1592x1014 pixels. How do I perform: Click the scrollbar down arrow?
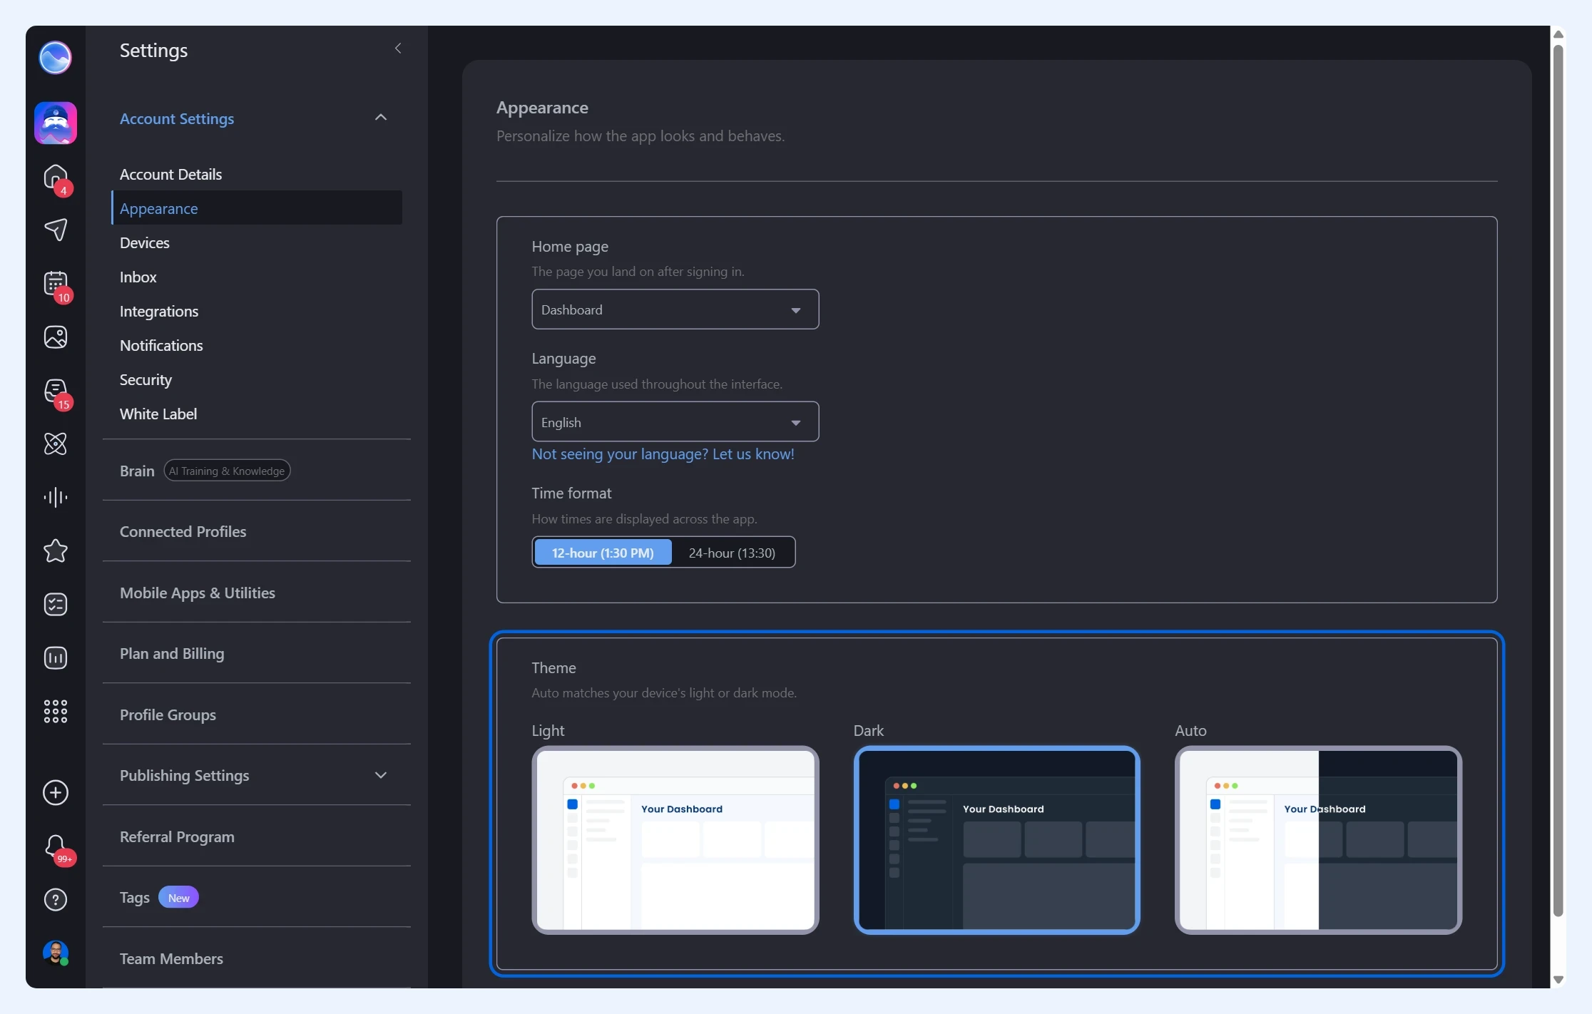click(1558, 979)
